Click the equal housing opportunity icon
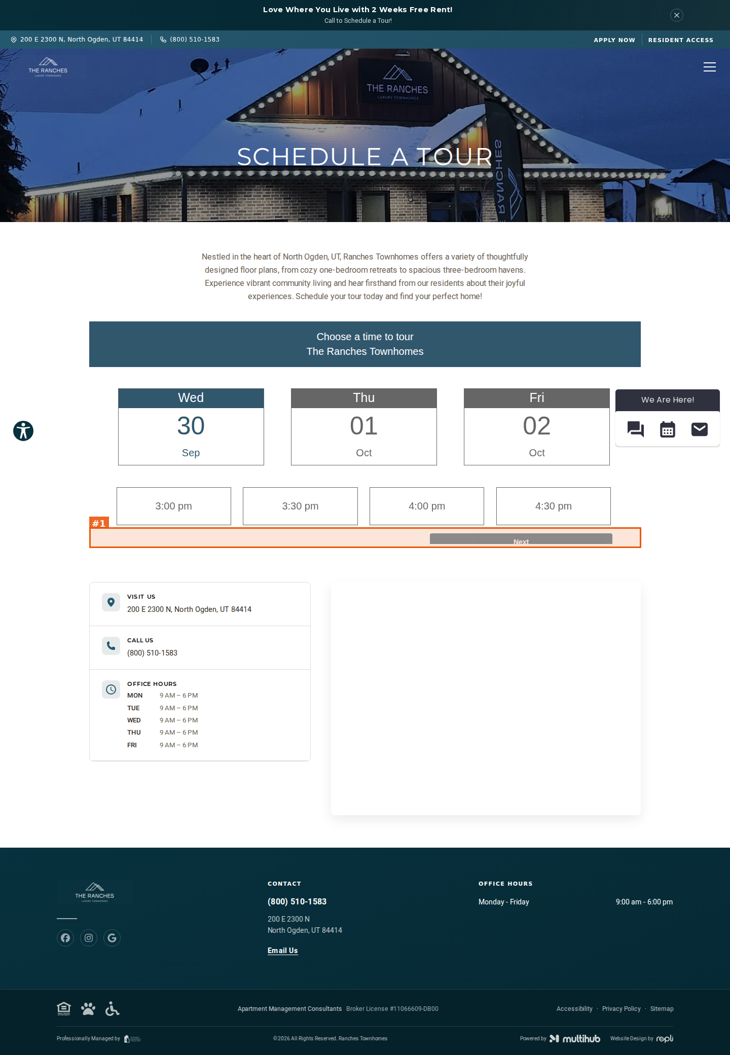Viewport: 730px width, 1055px height. click(64, 1009)
